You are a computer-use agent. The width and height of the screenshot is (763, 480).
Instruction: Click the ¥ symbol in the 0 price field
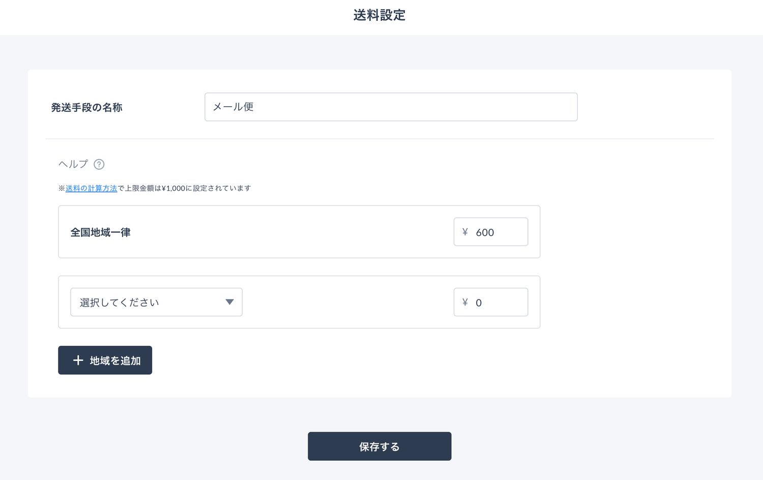tap(464, 302)
